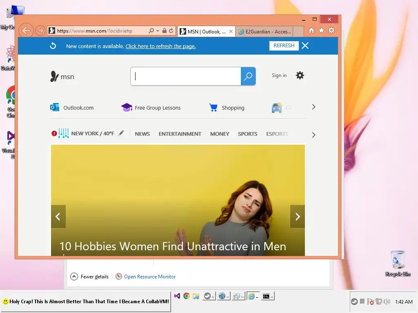418x313 pixels.
Task: Reload page using address bar refresh icon
Action: [171, 31]
